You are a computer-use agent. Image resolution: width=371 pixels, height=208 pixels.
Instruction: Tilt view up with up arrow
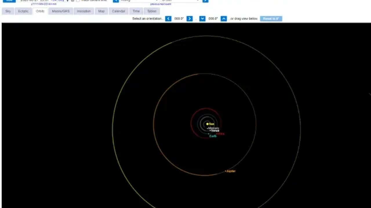(x=223, y=19)
